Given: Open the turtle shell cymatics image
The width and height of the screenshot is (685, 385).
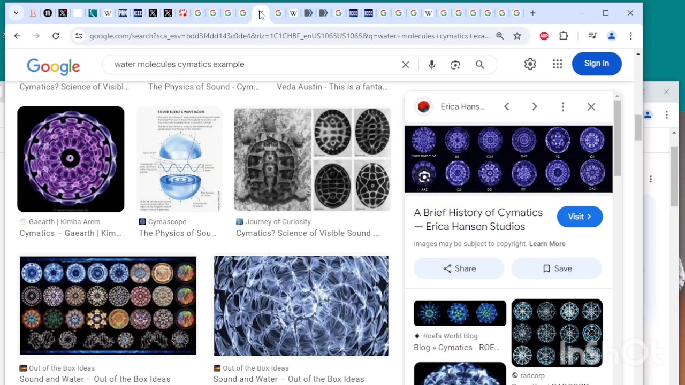Looking at the screenshot, I should pyautogui.click(x=312, y=159).
